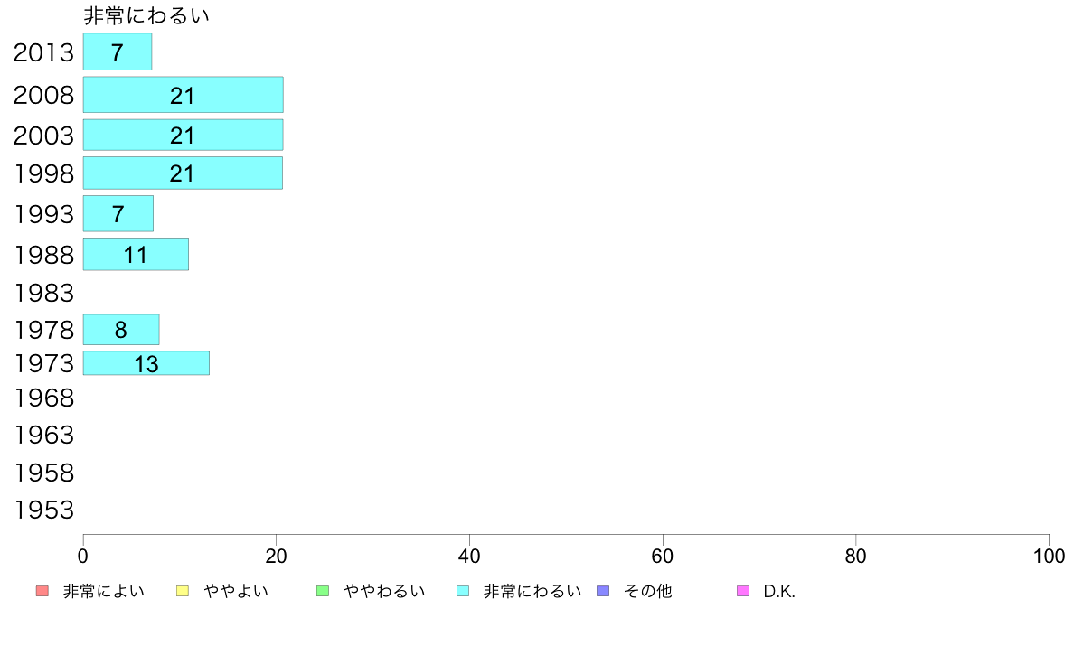Image resolution: width=1074 pixels, height=665 pixels.
Task: Click the 2003 bar with value 21
Action: pos(183,135)
